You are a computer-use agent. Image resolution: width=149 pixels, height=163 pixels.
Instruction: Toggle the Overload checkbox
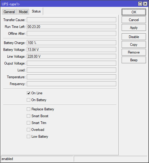tap(29, 130)
